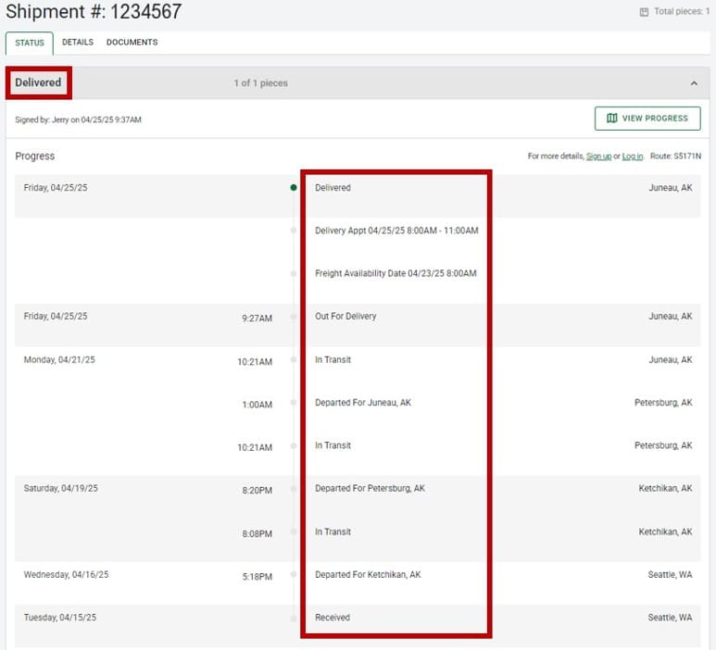Click the green Delivered timeline dot
The image size is (716, 650).
point(294,188)
